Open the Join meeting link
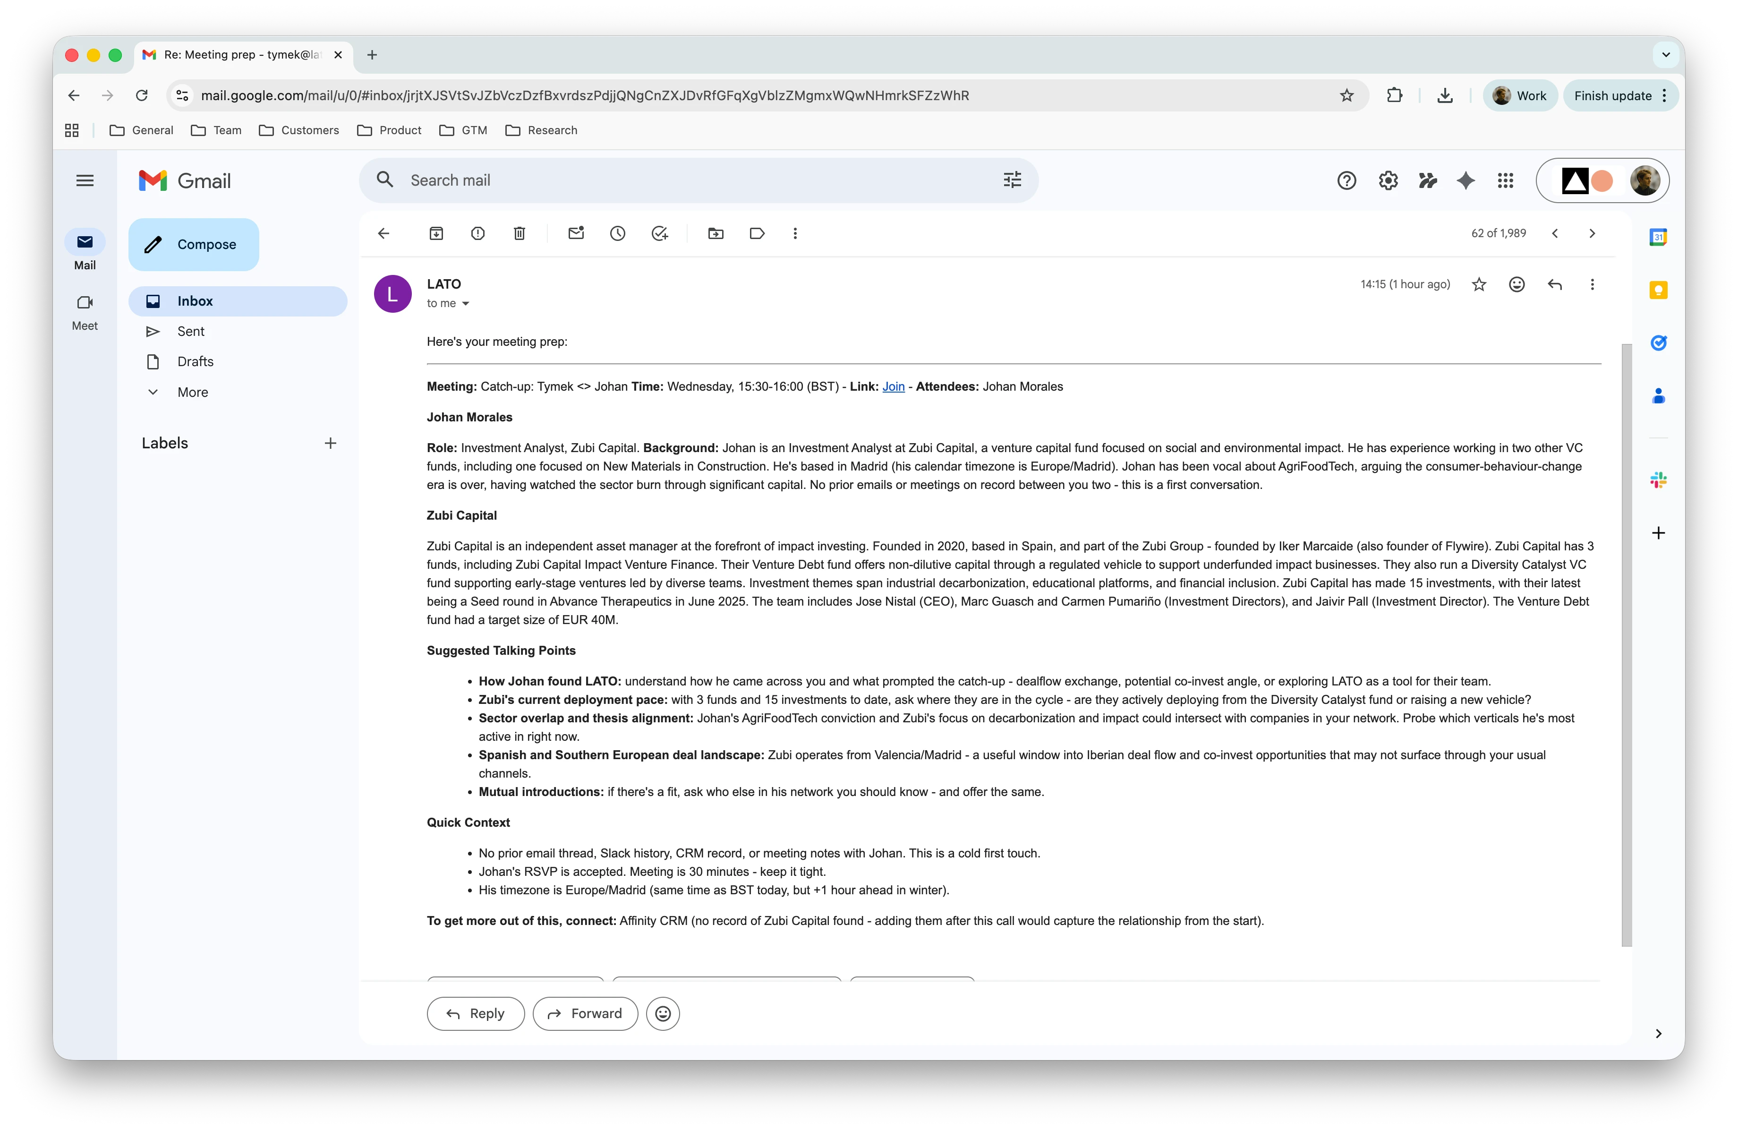Image resolution: width=1738 pixels, height=1130 pixels. [893, 386]
